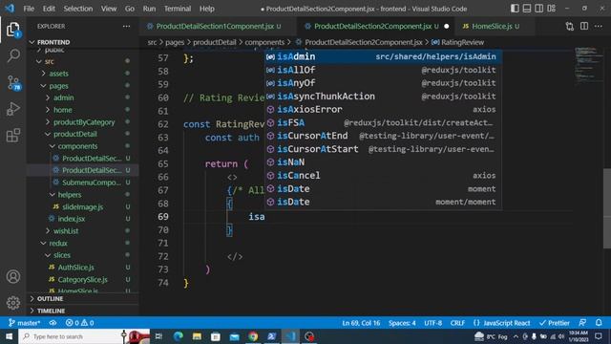611x344 pixels.
Task: Select isNaN autocomplete suggestion
Action: tap(383, 162)
